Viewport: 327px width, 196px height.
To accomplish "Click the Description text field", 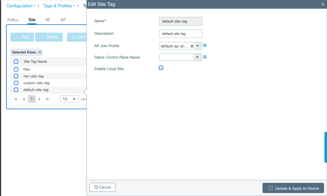I will [x=180, y=34].
